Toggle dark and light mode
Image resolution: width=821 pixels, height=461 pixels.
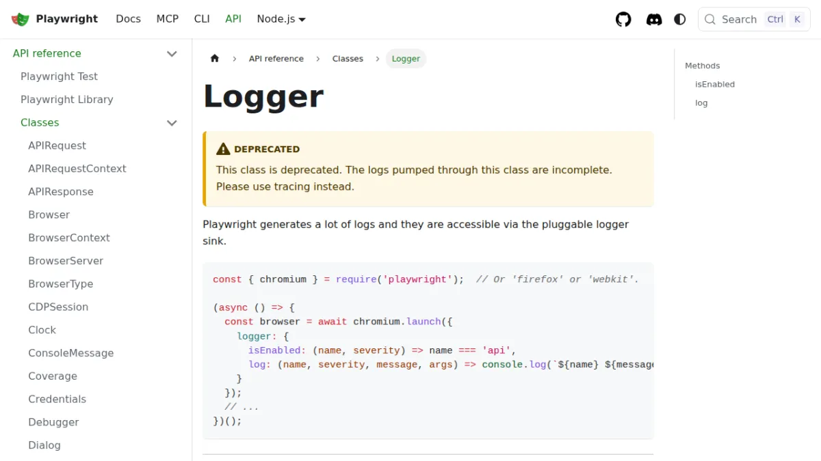point(680,19)
